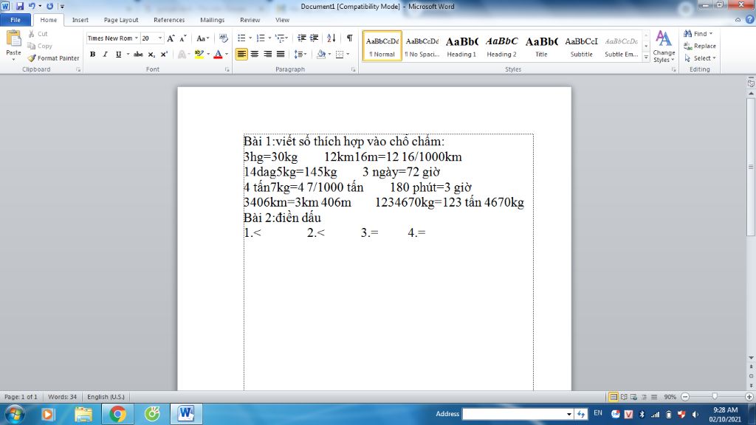Open Paragraph dialog launcher
Screen dimensions: 756x425
click(354, 70)
